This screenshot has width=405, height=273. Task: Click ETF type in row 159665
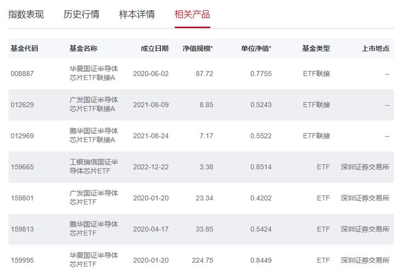323,167
